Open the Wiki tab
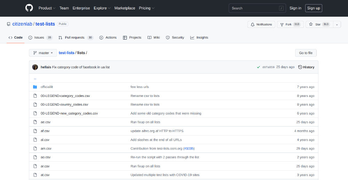The image size is (348, 180). tap(153, 38)
